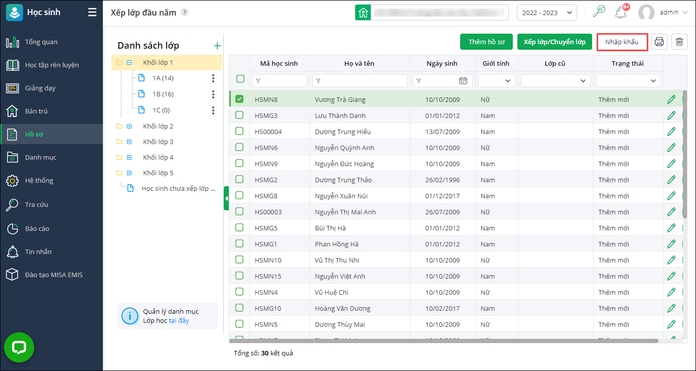
Task: Click the printer icon in toolbar
Action: pos(659,42)
